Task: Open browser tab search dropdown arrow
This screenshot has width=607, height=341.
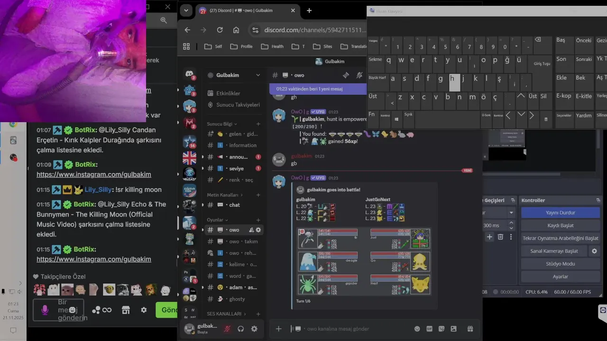Action: point(186,10)
